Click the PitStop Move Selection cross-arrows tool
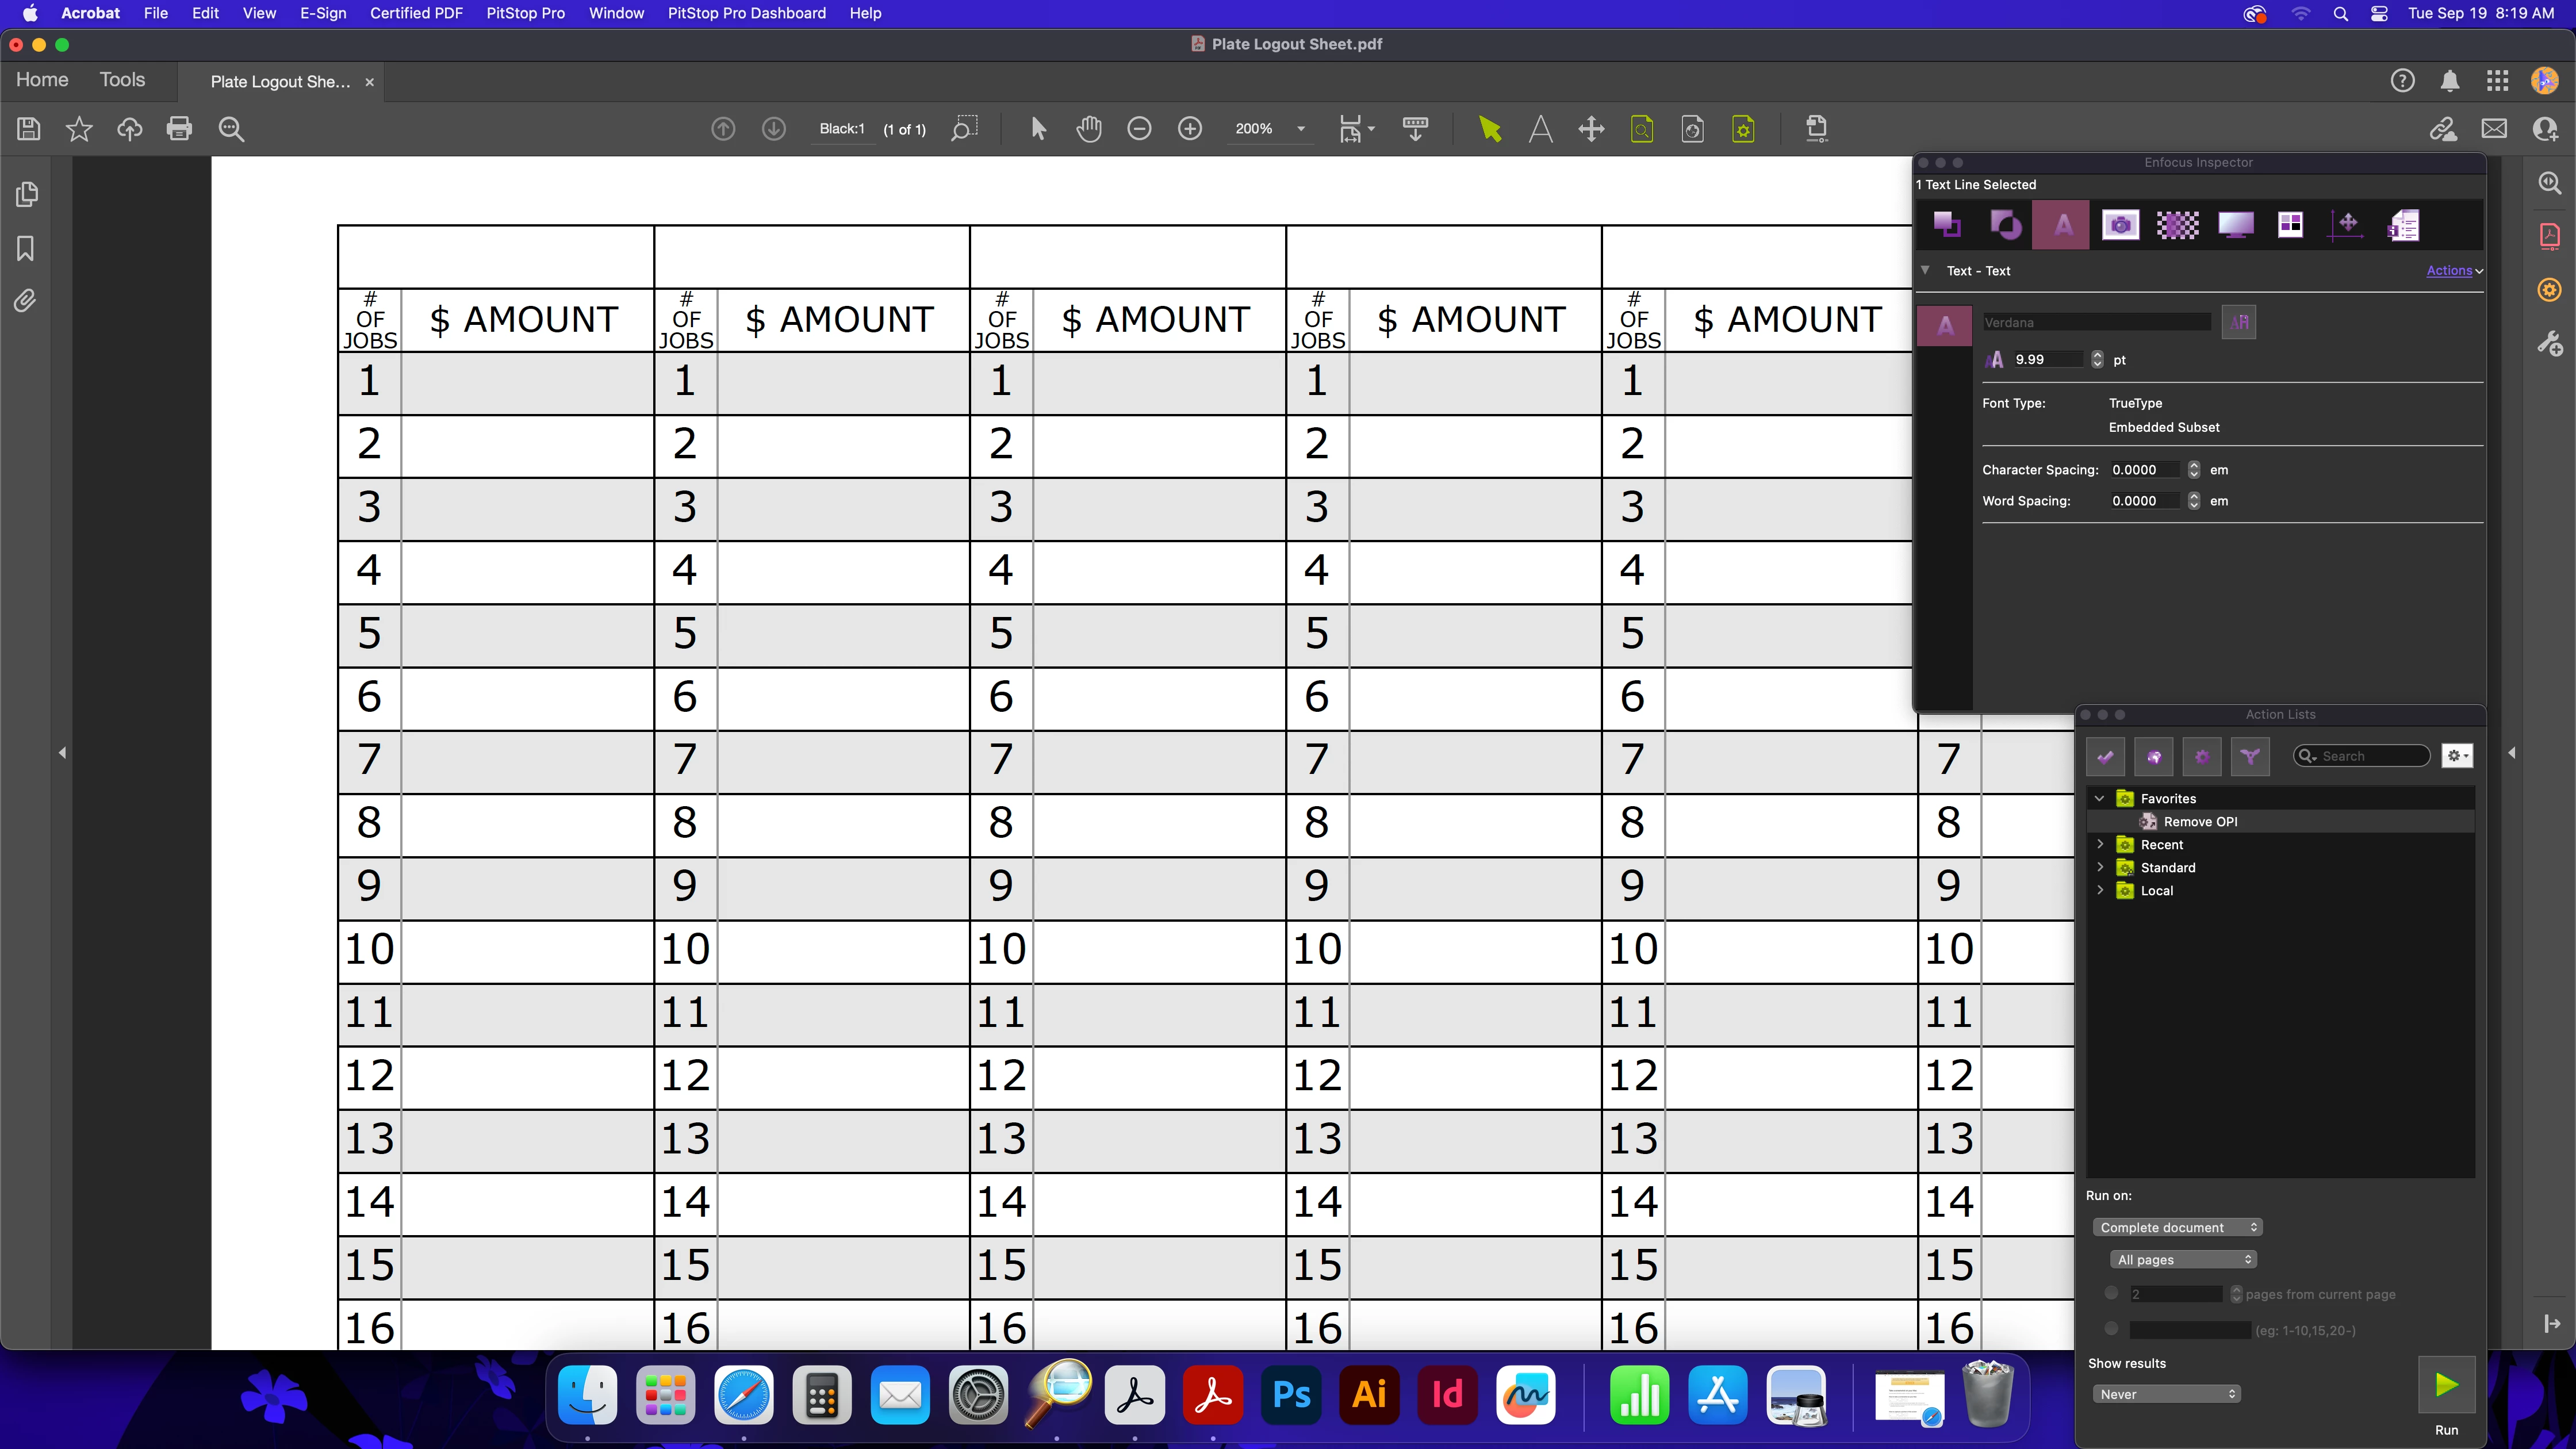 click(x=1591, y=129)
